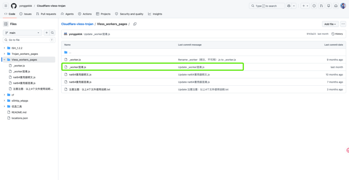
Task: Open the repositories icon in header
Action: pos(329,6)
